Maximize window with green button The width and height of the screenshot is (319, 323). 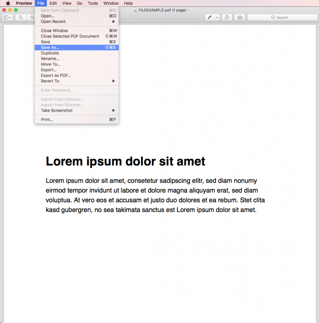16,10
